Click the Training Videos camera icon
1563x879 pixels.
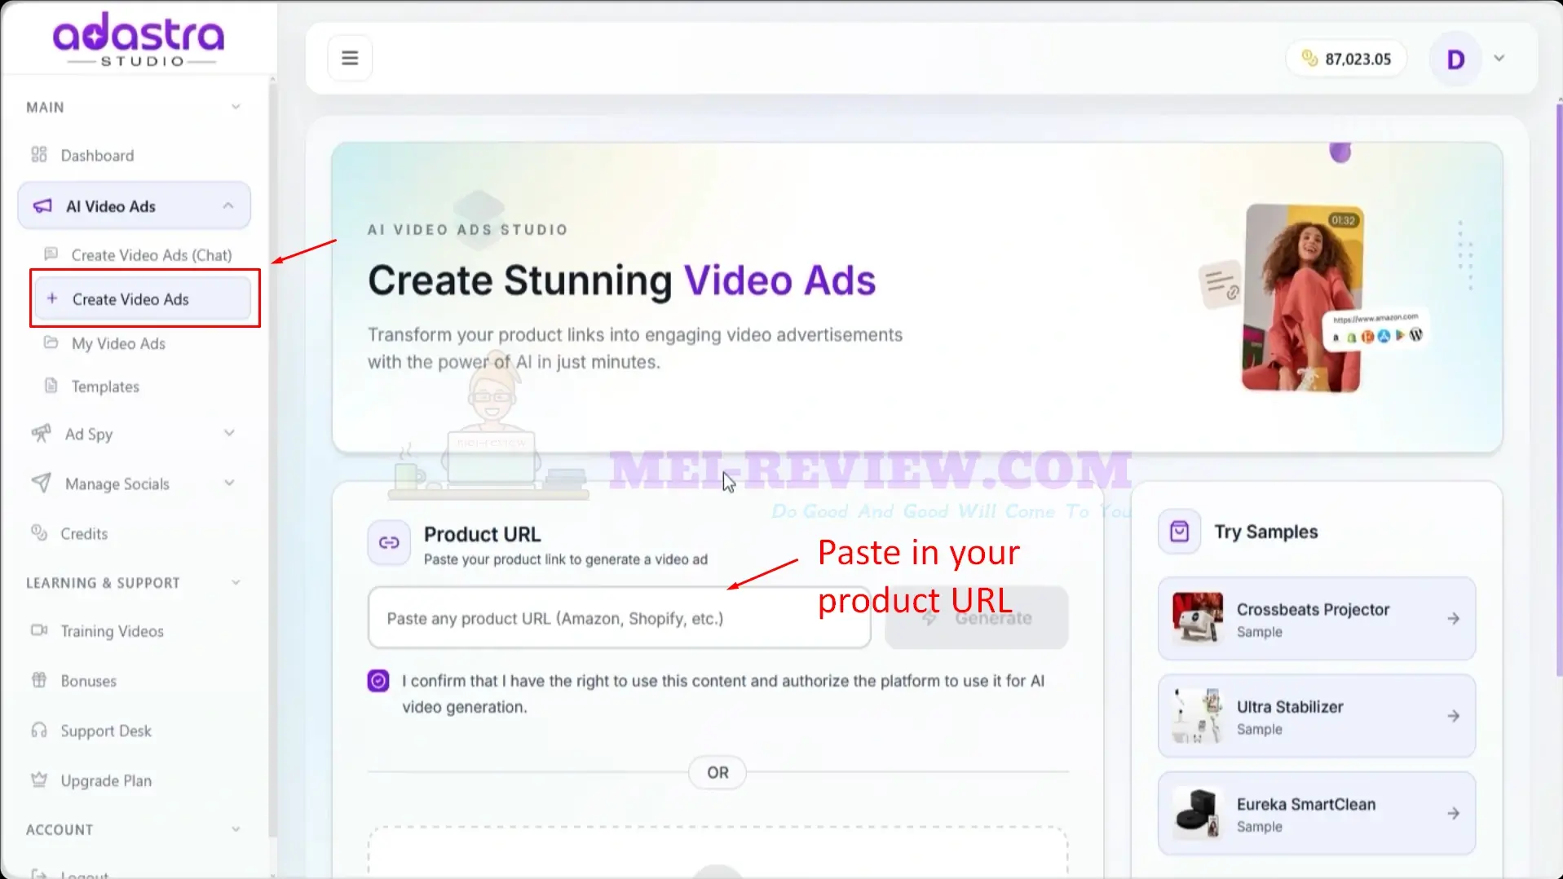point(39,630)
